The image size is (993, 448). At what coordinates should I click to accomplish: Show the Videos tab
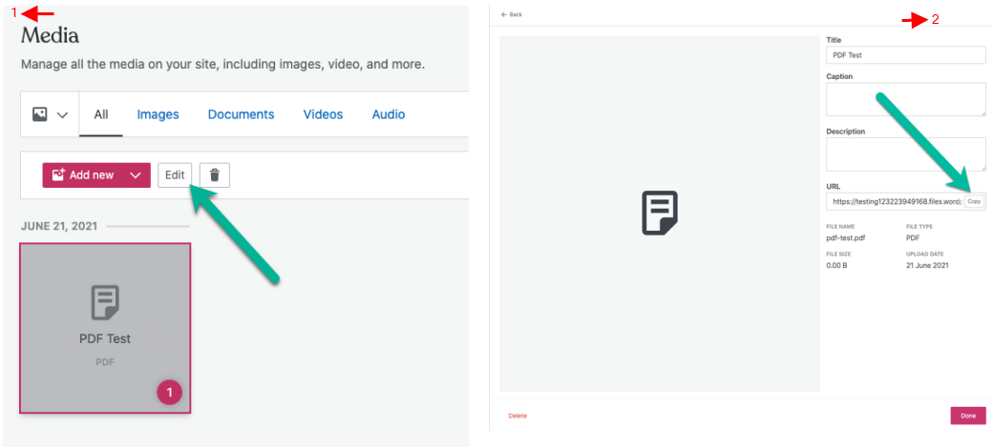coord(323,114)
